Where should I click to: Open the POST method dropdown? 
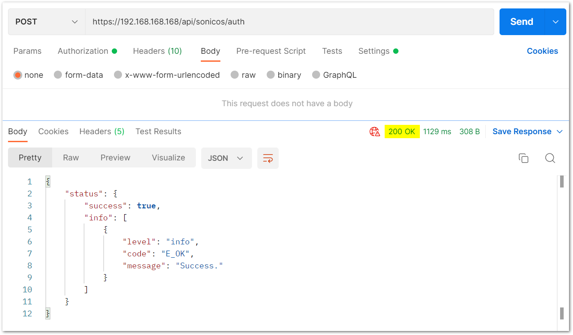tap(46, 22)
